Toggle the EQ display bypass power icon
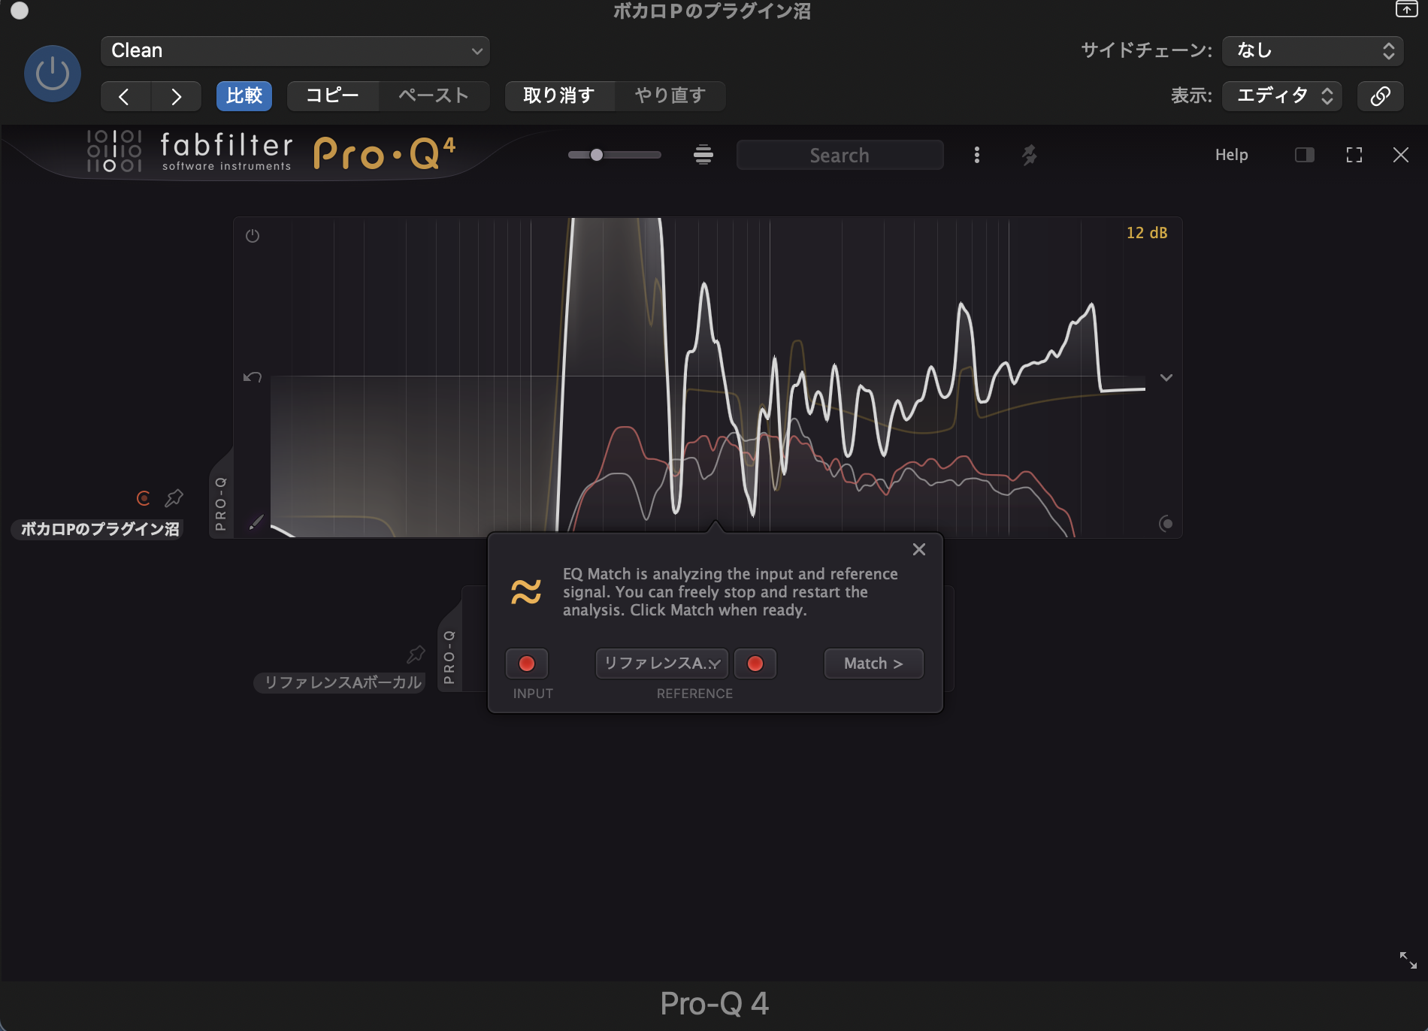This screenshot has height=1031, width=1428. [253, 236]
